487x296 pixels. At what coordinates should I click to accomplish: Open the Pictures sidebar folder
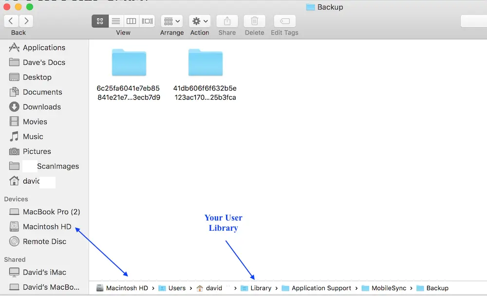click(x=37, y=151)
